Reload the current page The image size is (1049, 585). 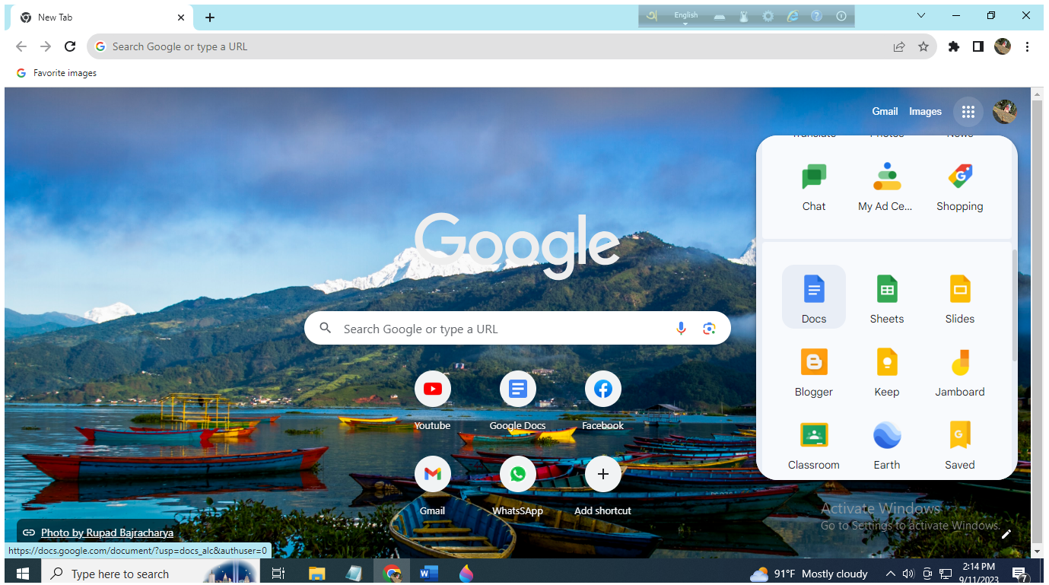[70, 46]
